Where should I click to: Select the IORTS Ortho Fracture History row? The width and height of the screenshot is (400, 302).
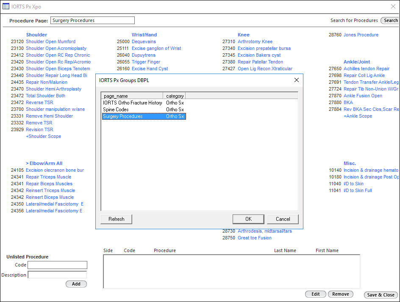point(144,103)
